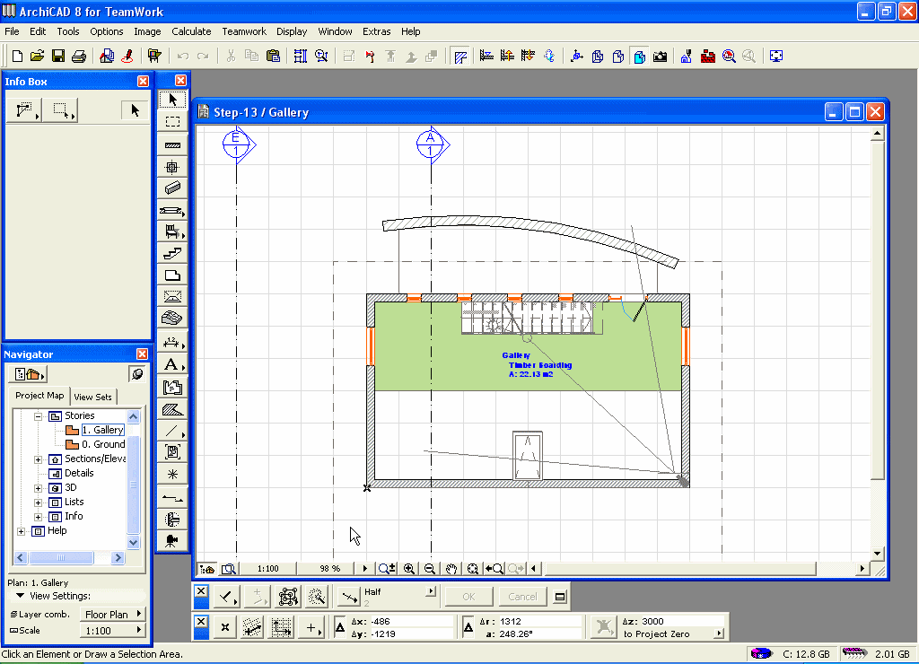Open the 1:100 Scale dropdown in Navigator
The width and height of the screenshot is (919, 664).
pyautogui.click(x=113, y=631)
